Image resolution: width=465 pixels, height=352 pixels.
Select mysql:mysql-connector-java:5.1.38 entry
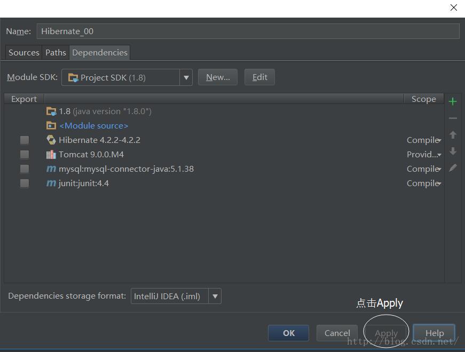tap(224, 169)
